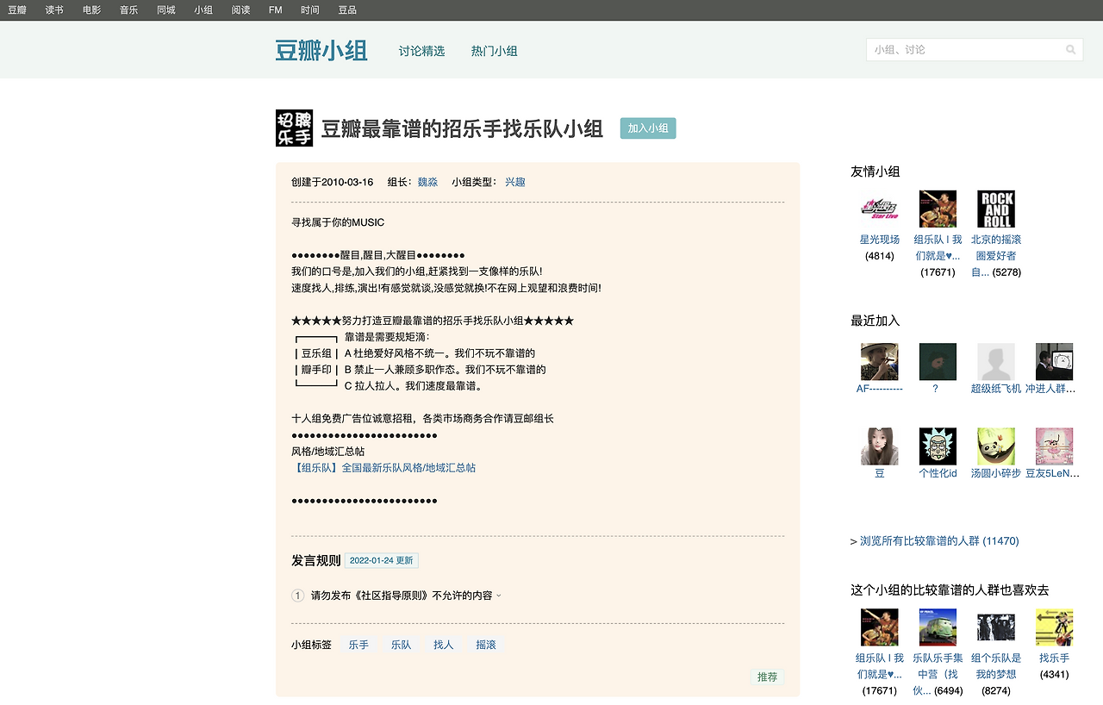Switch to the 讨论精选 tab

coord(422,51)
